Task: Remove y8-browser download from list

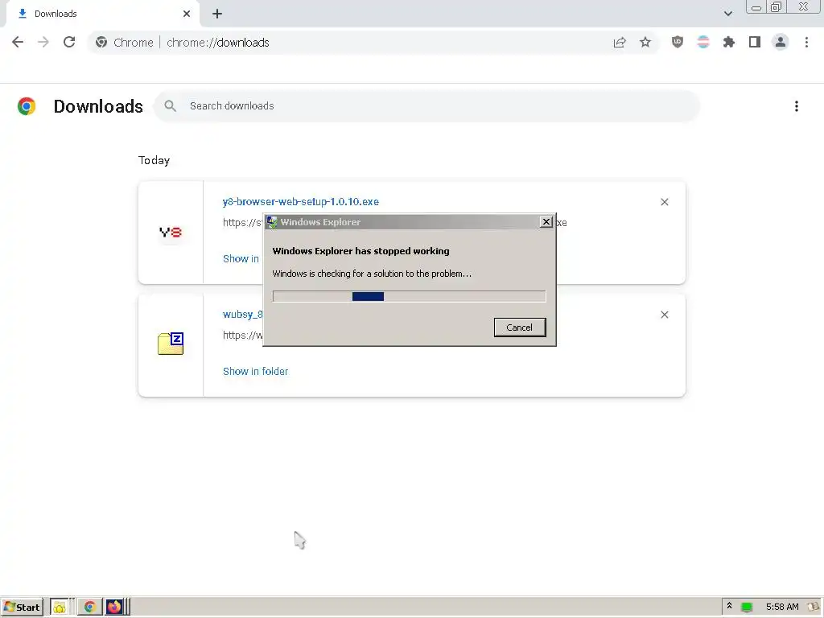Action: click(664, 202)
